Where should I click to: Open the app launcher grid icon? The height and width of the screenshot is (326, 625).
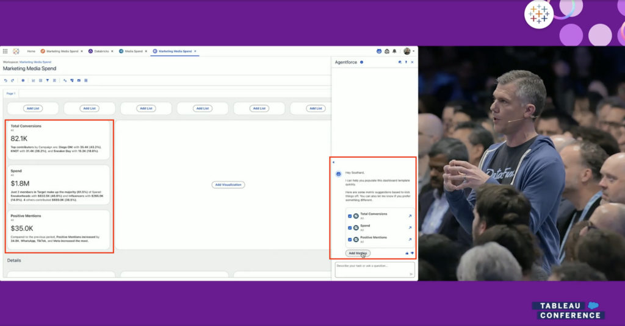(5, 51)
